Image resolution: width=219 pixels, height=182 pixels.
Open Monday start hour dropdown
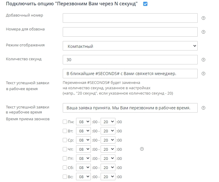tap(84, 122)
